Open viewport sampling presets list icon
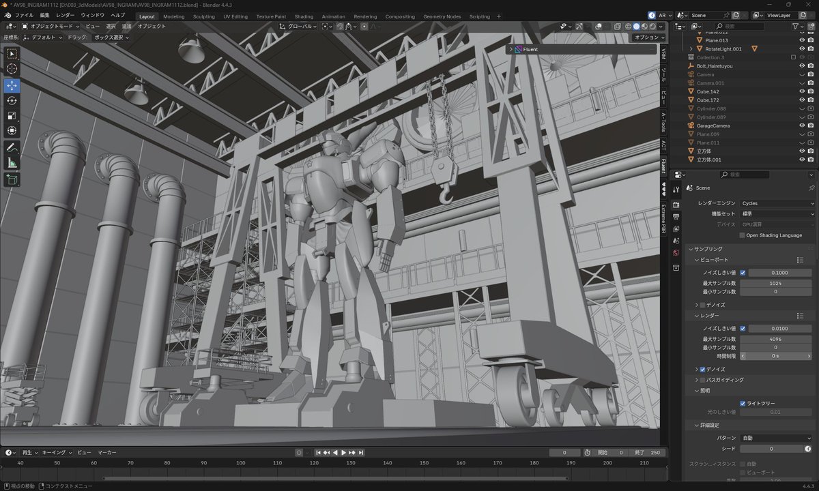Screen dimensions: 819x491 [x=800, y=260]
